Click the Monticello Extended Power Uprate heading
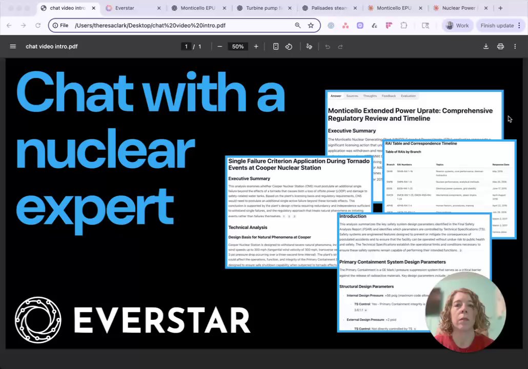Image resolution: width=528 pixels, height=369 pixels. pyautogui.click(x=410, y=114)
